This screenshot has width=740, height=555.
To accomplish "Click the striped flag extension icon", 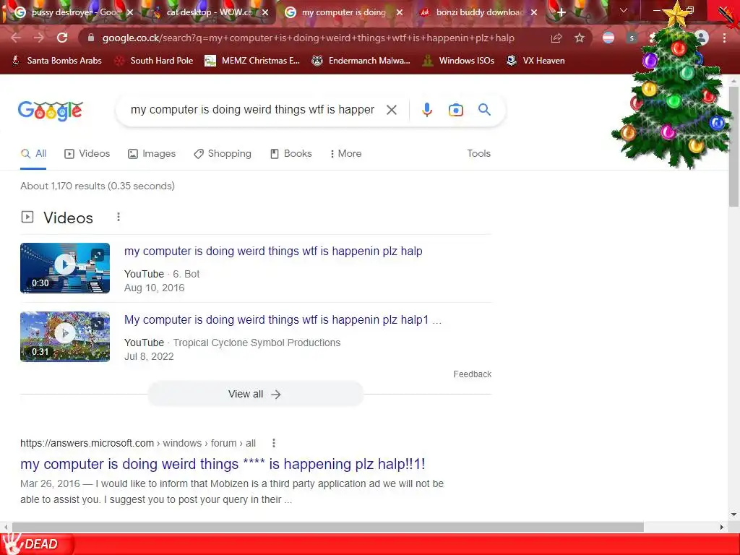I will [x=608, y=38].
